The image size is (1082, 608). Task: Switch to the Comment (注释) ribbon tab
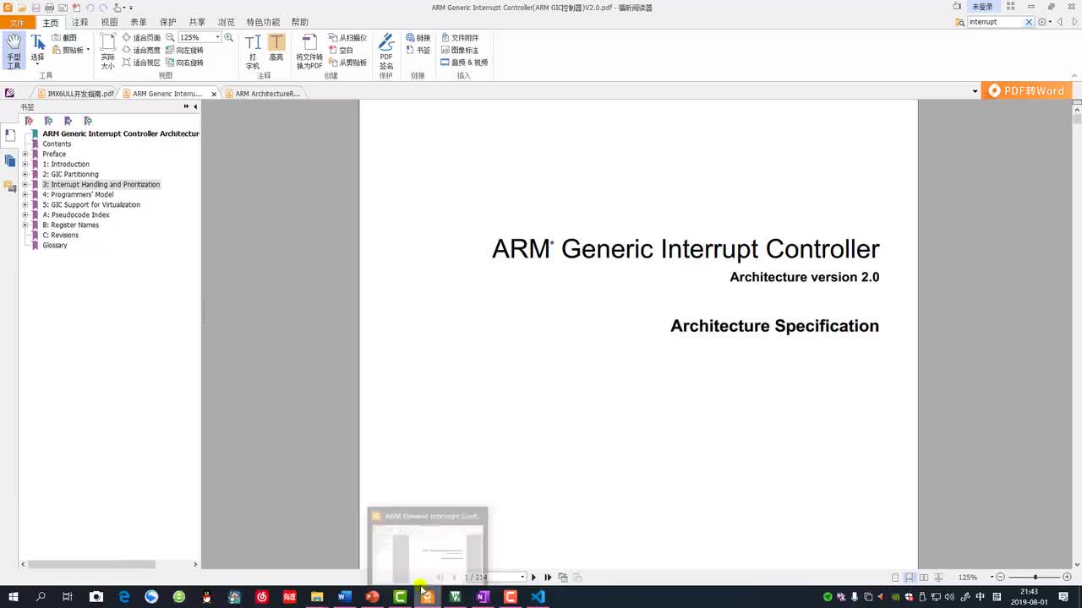point(80,22)
